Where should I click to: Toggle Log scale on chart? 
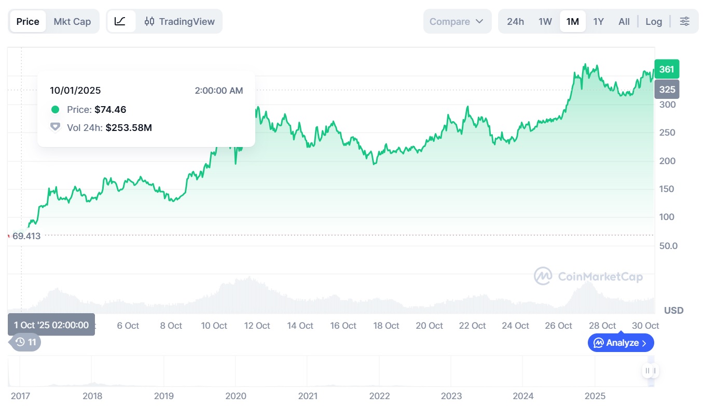coord(654,21)
